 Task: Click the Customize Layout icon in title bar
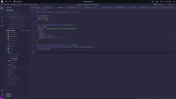click(x=162, y=5)
